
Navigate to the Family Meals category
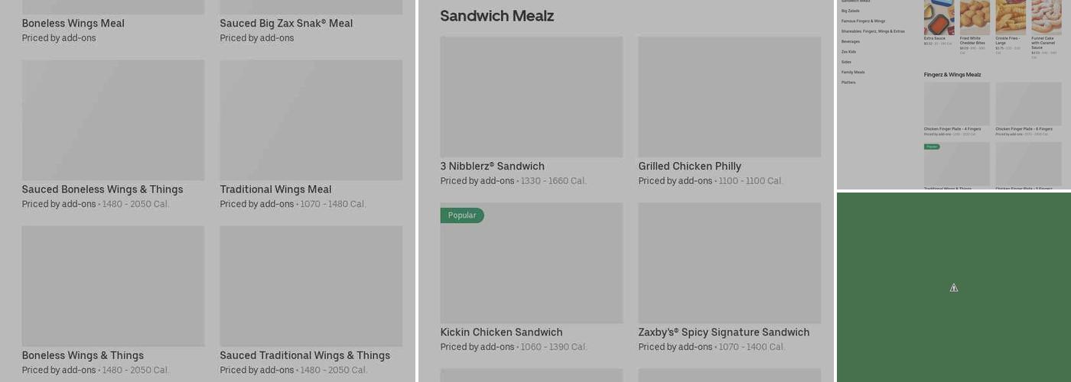point(853,72)
